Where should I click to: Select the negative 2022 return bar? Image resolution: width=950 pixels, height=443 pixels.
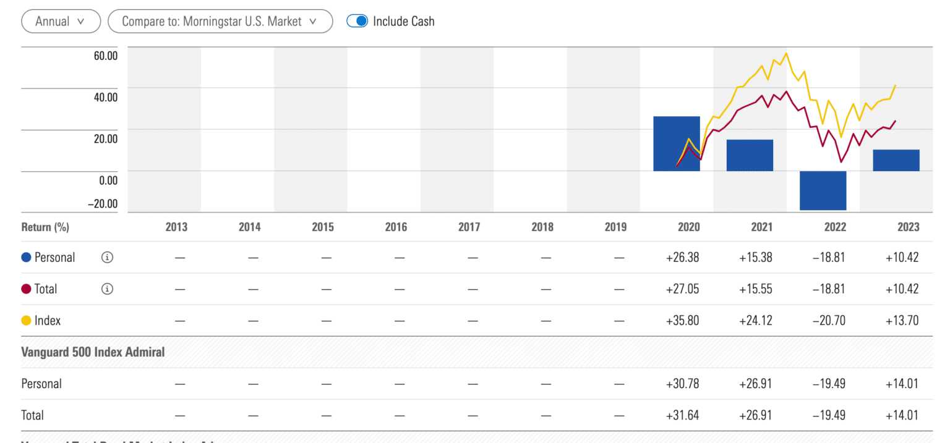coord(823,190)
